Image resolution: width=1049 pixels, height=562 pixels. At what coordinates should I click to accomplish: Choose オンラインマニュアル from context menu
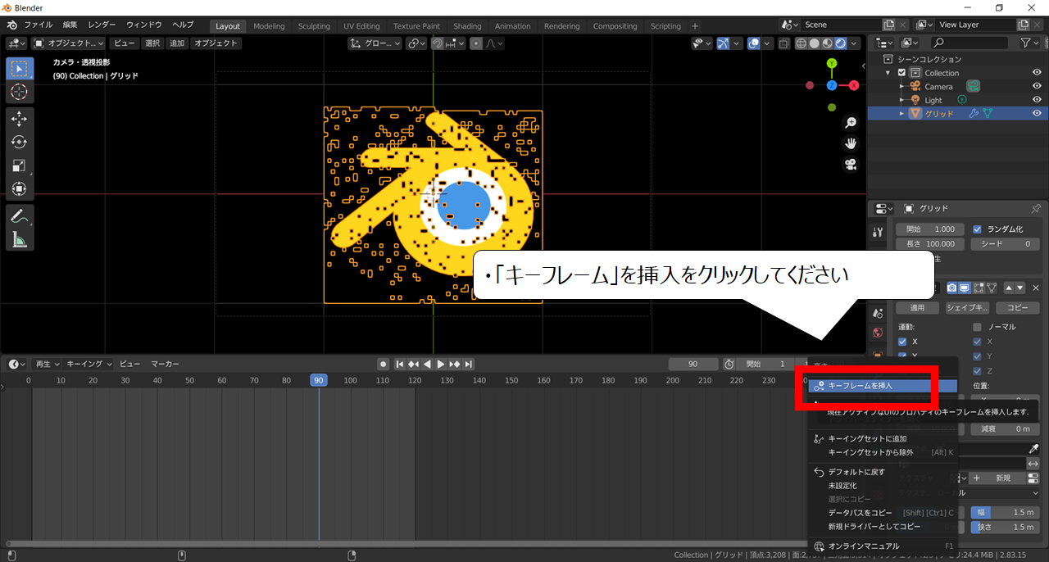coord(883,546)
